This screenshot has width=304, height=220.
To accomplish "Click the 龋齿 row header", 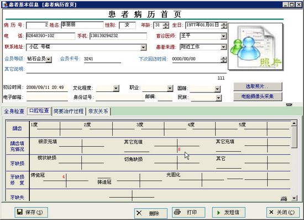I will [x=18, y=129].
